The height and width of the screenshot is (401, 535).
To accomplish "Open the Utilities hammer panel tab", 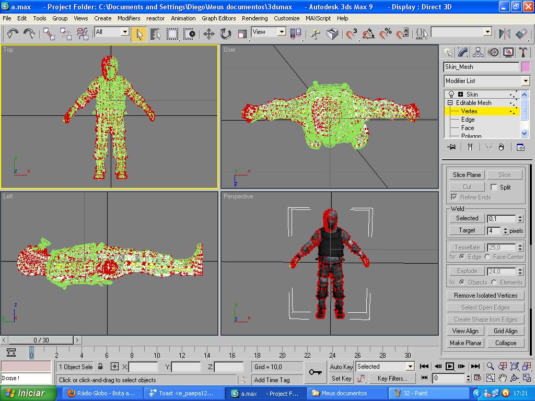I will click(x=523, y=52).
